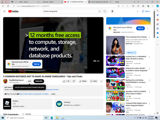Switch to the Discover - Roblox tab

pyautogui.click(x=52, y=2)
